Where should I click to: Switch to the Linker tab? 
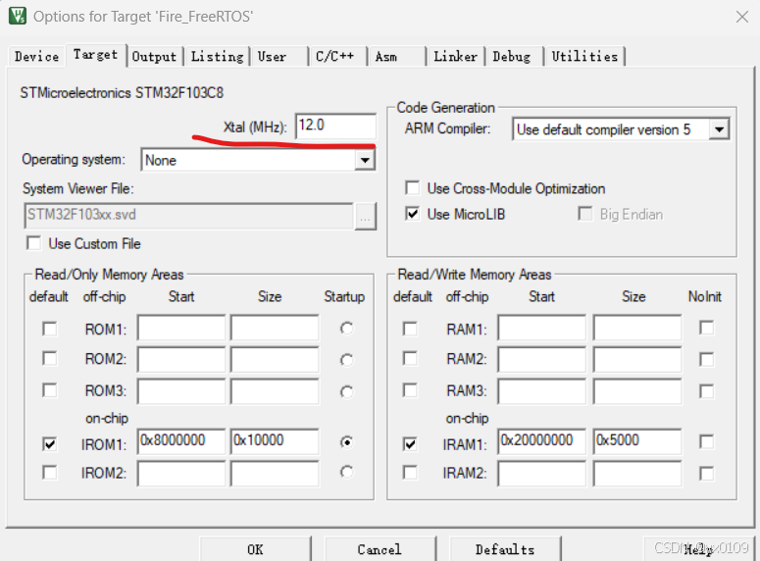456,56
